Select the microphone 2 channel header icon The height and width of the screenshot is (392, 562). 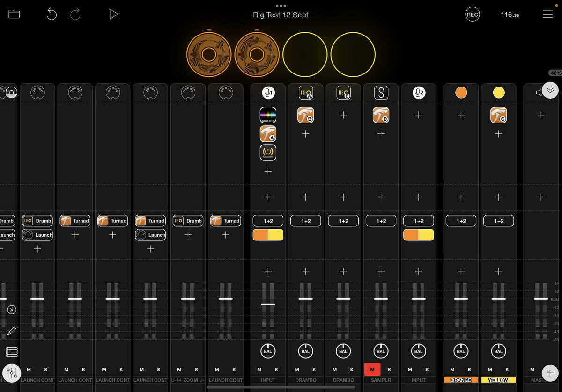click(x=418, y=92)
